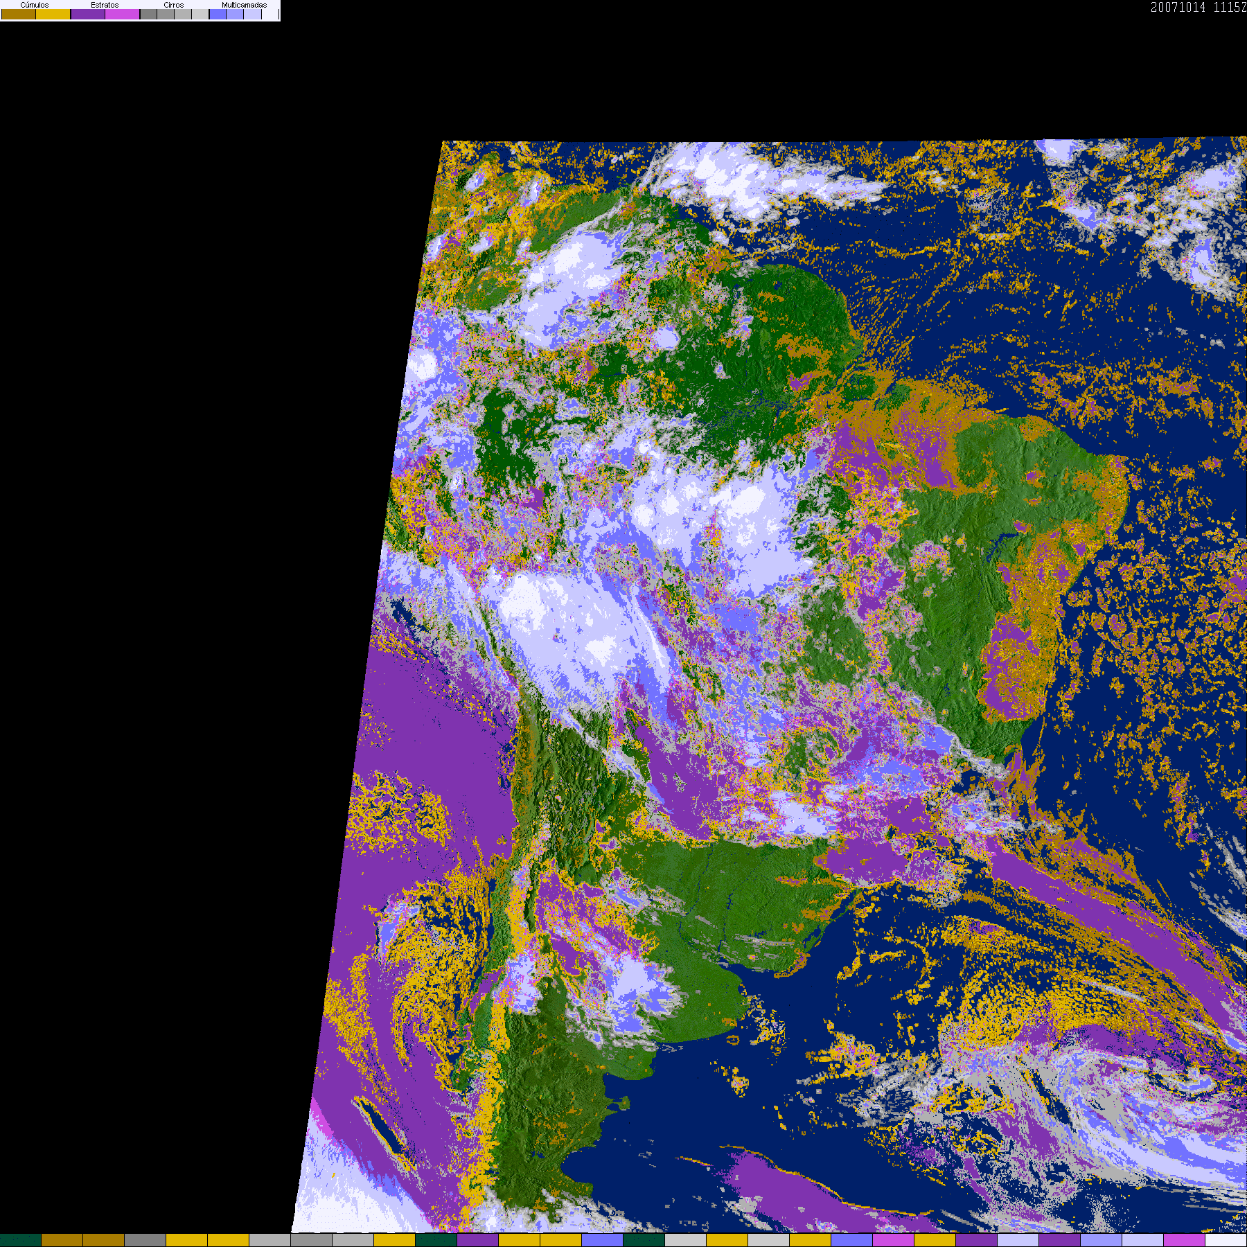
Task: Select the darkest blue Multicamadas swatch
Action: tap(218, 14)
